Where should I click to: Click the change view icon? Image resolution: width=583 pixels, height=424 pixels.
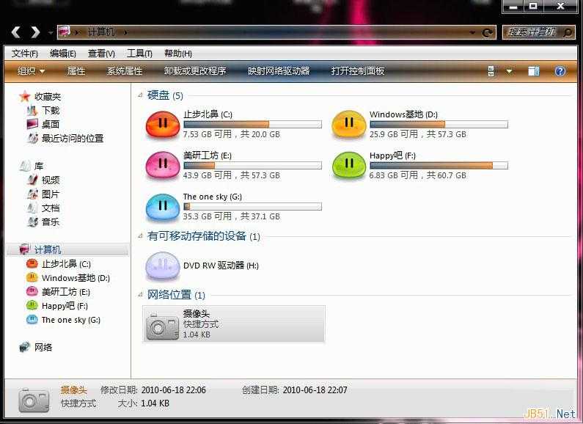click(491, 70)
